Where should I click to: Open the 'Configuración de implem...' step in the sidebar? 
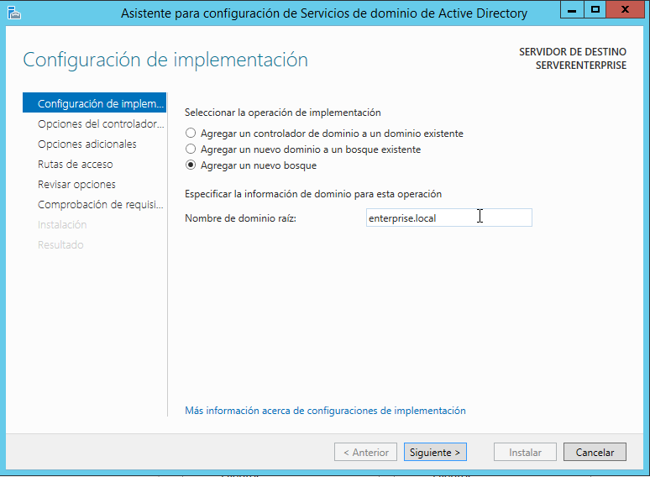[95, 102]
